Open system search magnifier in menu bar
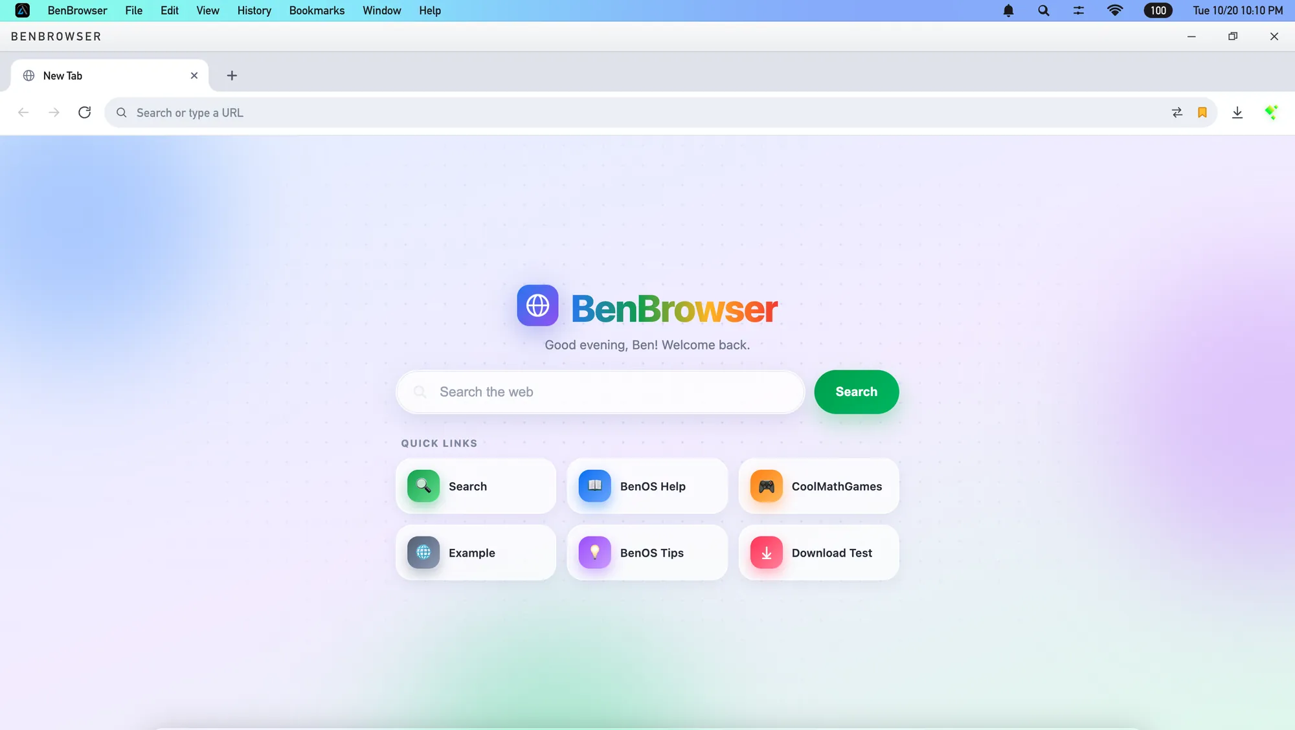 point(1044,10)
